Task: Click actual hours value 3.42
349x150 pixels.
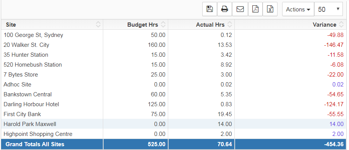Action: (226, 55)
